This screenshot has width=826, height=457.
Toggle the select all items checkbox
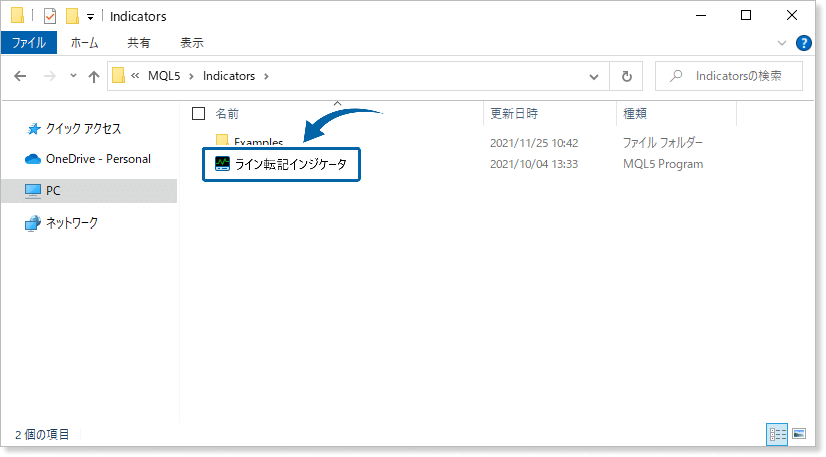[x=199, y=114]
